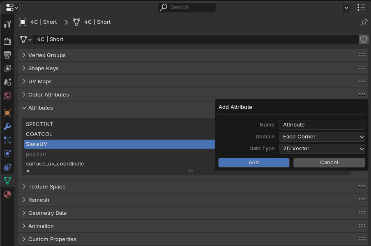
Task: Open the Scene properties tab
Action: (x=7, y=82)
